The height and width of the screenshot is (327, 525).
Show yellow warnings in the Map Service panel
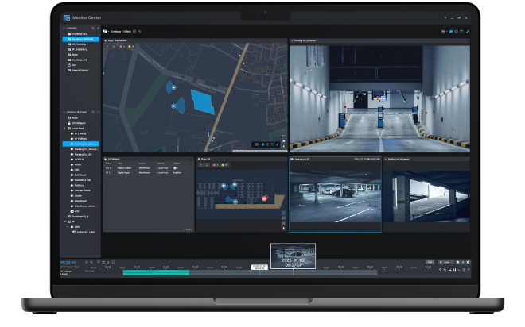(x=131, y=46)
